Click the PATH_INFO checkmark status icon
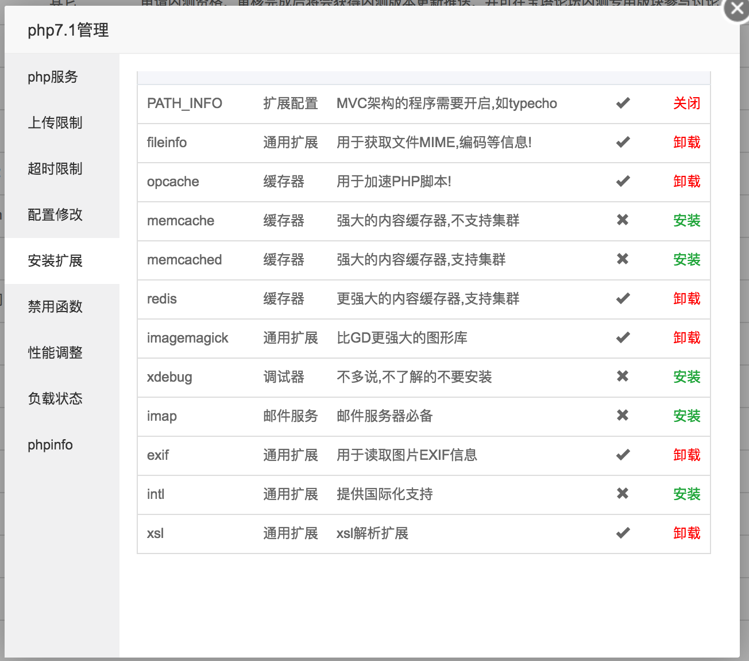The width and height of the screenshot is (749, 661). pyautogui.click(x=623, y=103)
